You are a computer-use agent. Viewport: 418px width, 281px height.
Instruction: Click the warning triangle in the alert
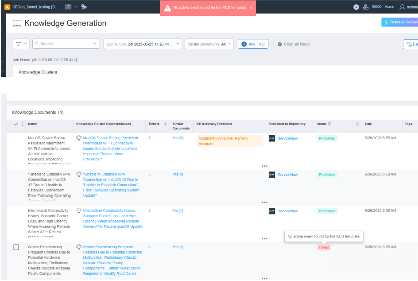167,8
